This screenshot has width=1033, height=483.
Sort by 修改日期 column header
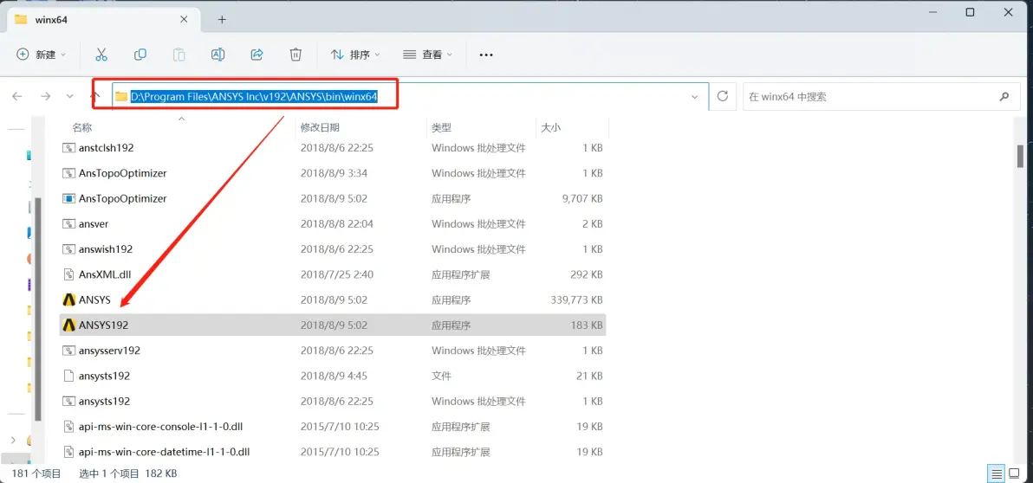point(320,127)
